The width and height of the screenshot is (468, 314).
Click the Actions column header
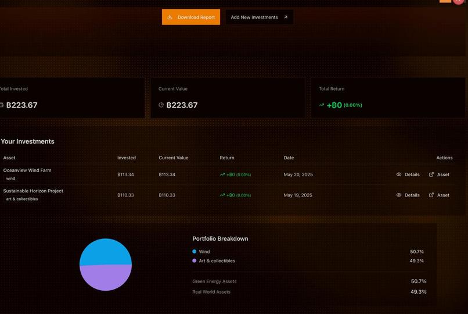coord(444,158)
